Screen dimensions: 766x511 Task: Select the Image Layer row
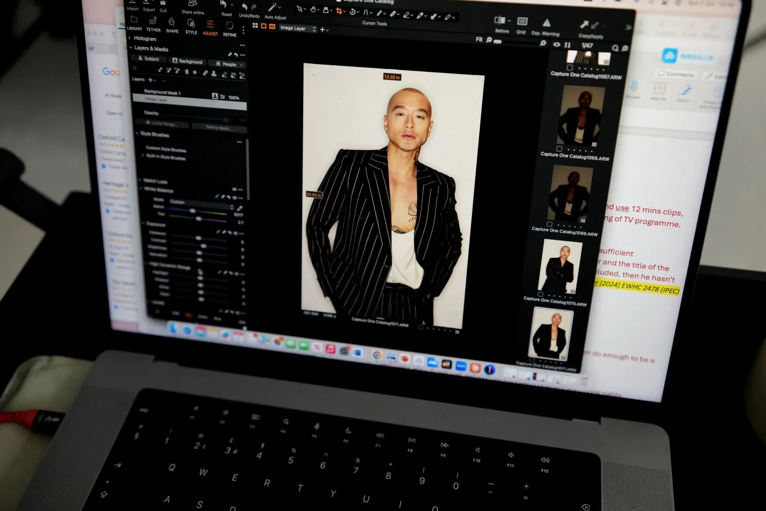tap(190, 101)
